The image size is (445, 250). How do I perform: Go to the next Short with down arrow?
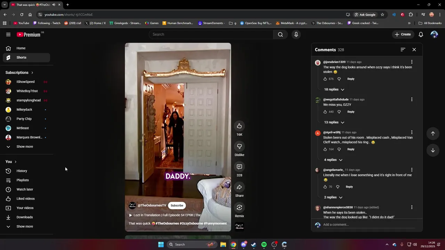[x=433, y=150]
